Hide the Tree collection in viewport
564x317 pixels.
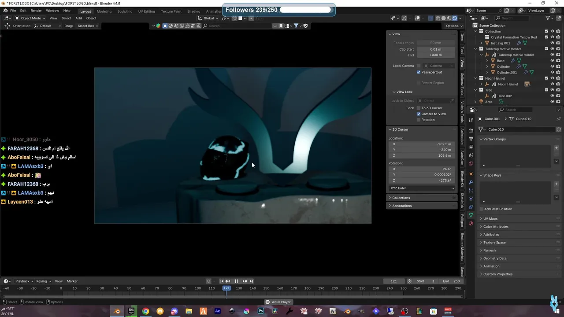(552, 90)
